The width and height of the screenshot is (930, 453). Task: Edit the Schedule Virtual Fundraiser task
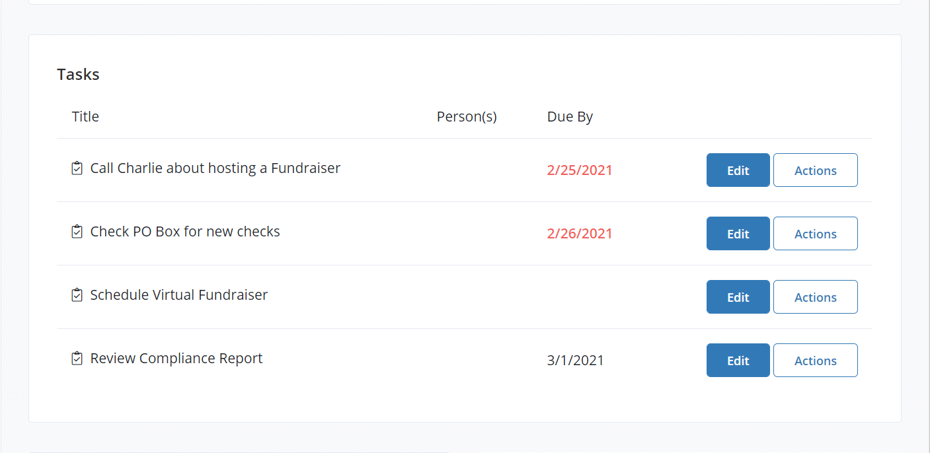[738, 296]
